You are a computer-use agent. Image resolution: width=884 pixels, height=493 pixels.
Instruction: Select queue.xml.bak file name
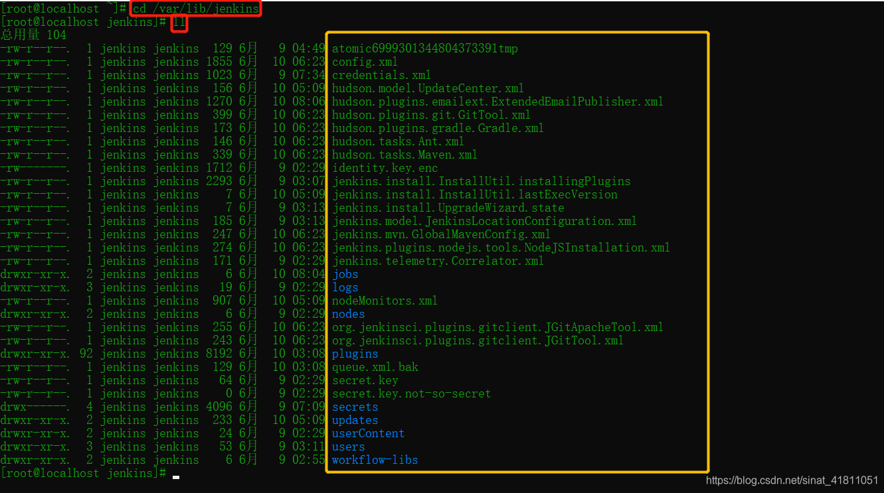(375, 367)
